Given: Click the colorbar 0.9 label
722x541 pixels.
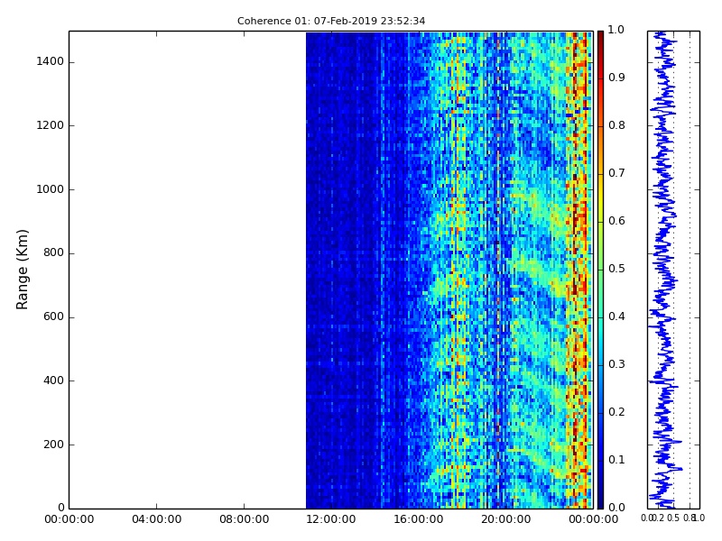Looking at the screenshot, I should pos(616,78).
